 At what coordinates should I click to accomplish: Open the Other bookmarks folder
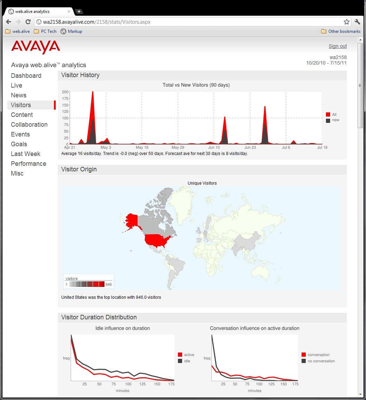(341, 31)
